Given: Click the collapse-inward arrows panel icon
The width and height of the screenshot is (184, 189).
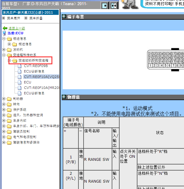Looking at the screenshot, I should coord(114,6).
